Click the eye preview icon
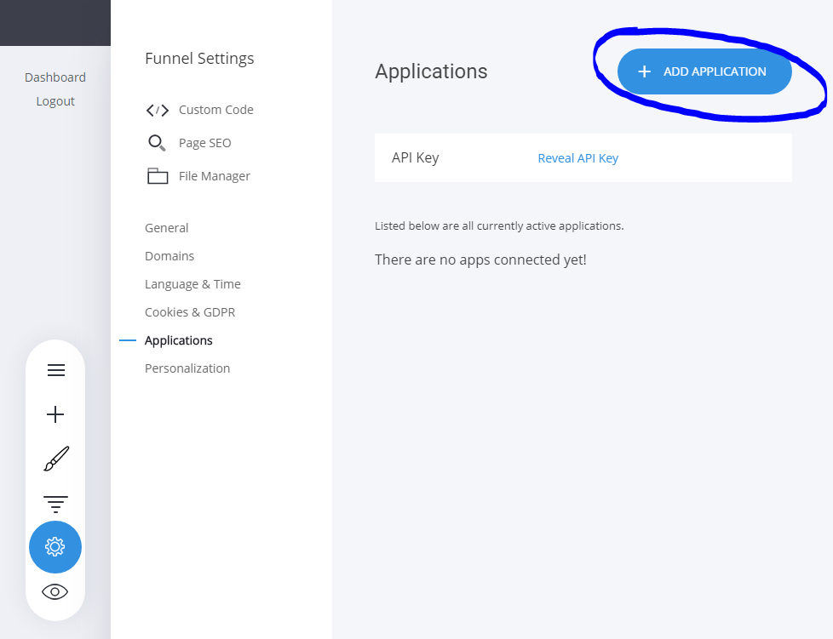The height and width of the screenshot is (639, 833). pyautogui.click(x=55, y=591)
